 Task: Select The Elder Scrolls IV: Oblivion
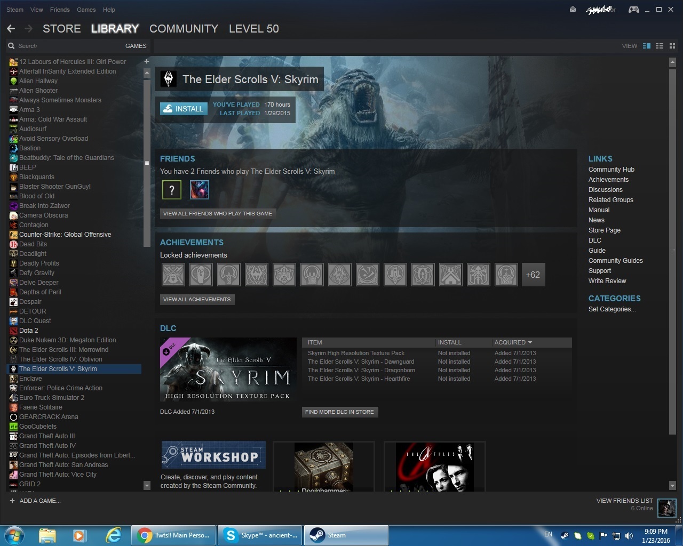tap(60, 359)
